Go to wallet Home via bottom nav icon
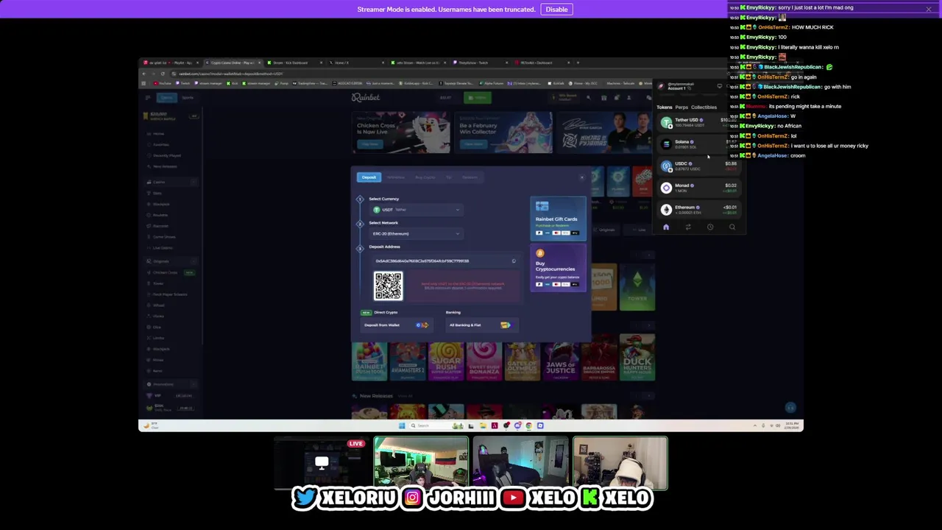The width and height of the screenshot is (942, 530). tap(666, 227)
